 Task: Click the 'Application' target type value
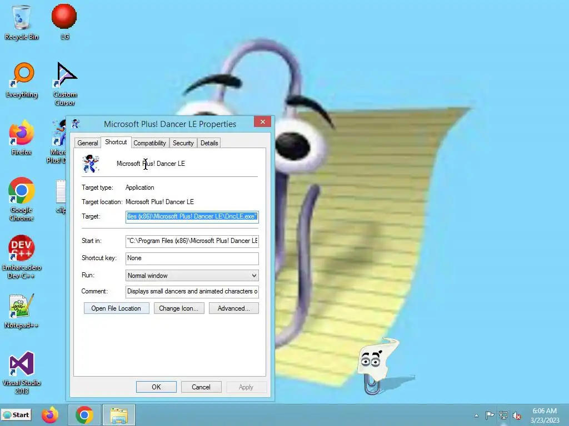[x=139, y=187]
